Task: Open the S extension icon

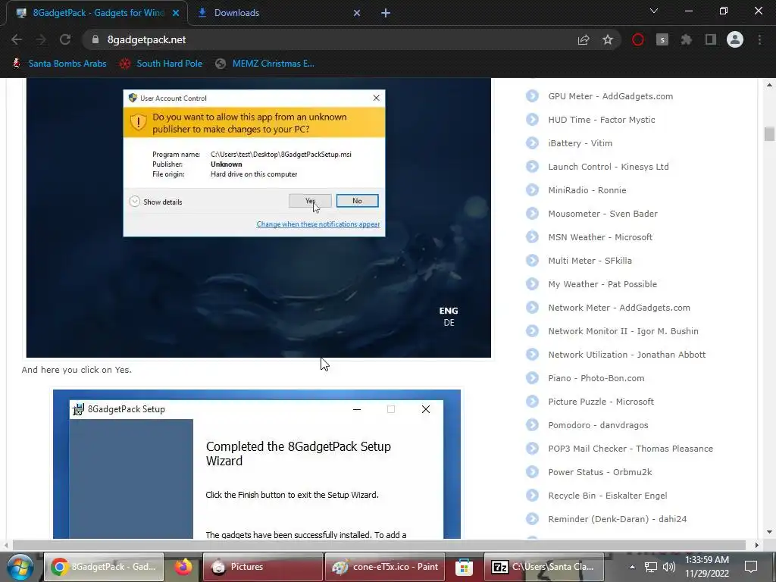Action: click(662, 39)
